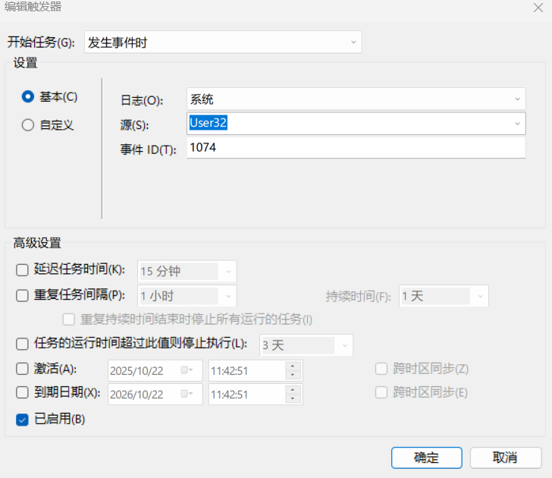Select the 基本 radio button
This screenshot has height=478, width=552.
click(29, 96)
